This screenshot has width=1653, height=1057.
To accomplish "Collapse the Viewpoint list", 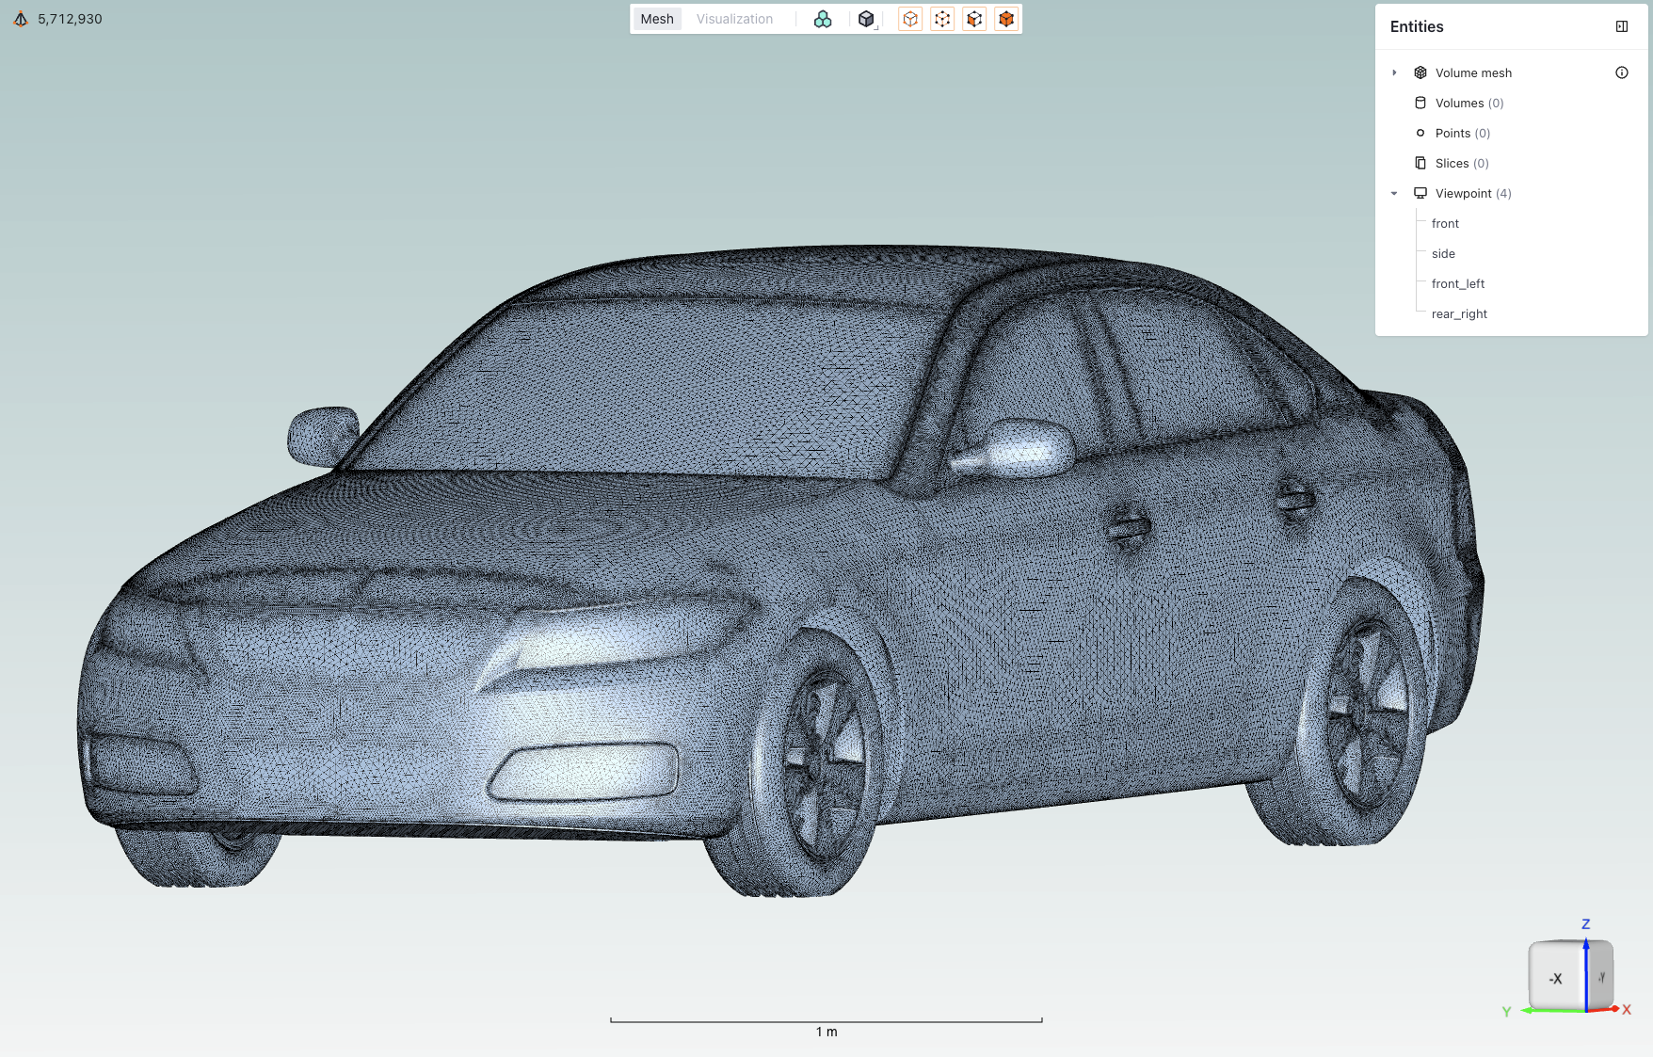I will tap(1395, 193).
